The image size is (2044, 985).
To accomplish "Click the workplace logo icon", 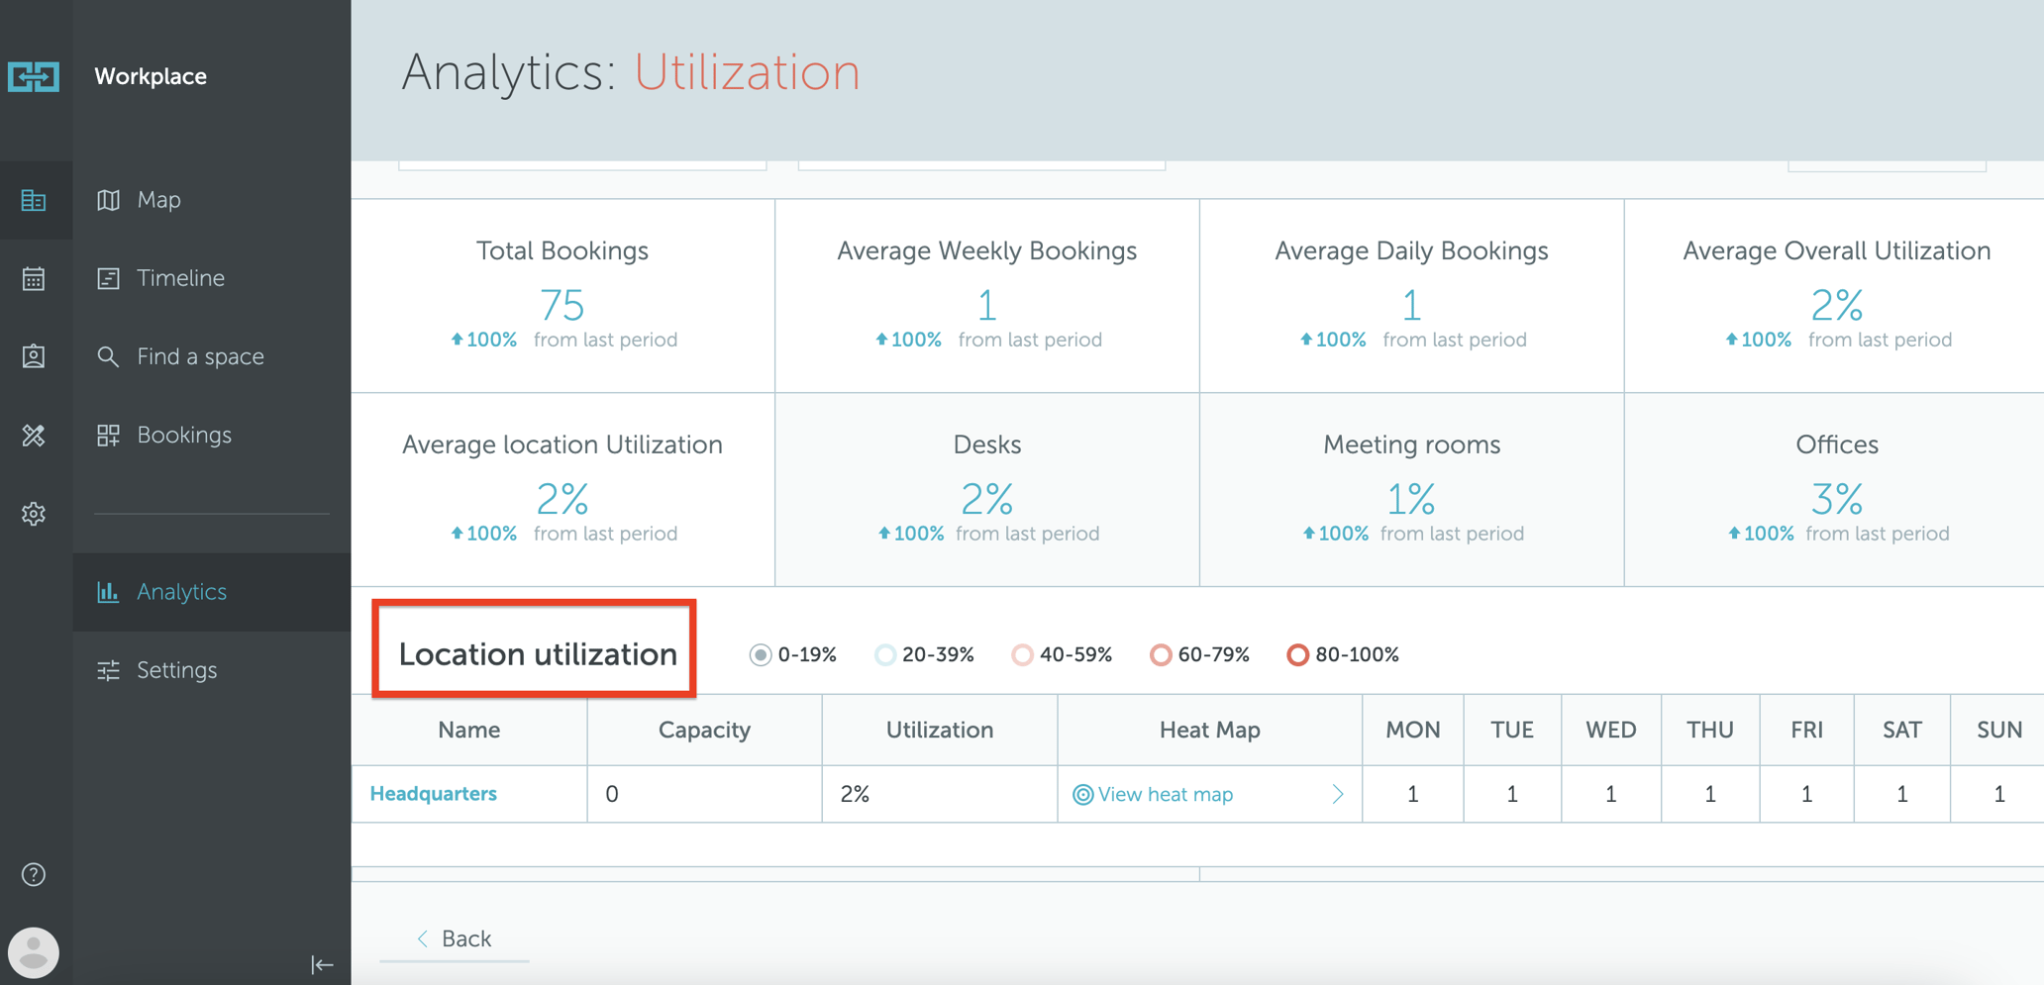I will (x=34, y=76).
